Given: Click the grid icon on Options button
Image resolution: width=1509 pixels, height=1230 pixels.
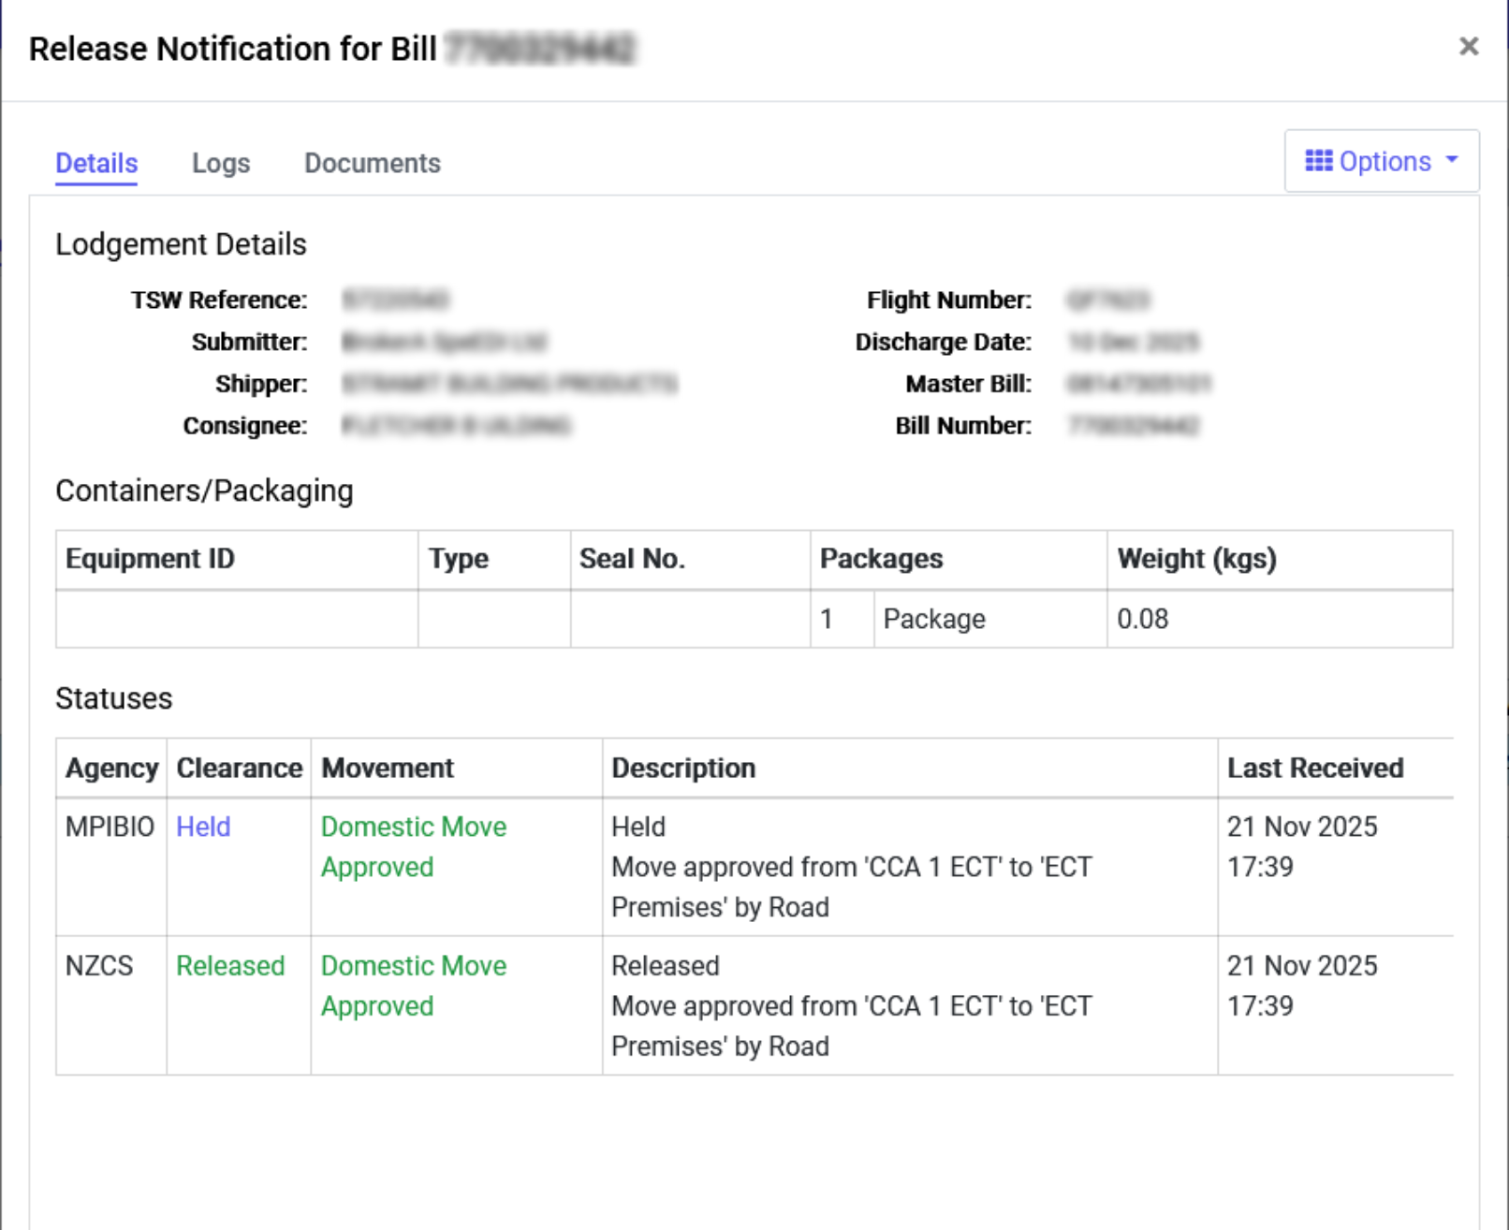Looking at the screenshot, I should pyautogui.click(x=1318, y=161).
